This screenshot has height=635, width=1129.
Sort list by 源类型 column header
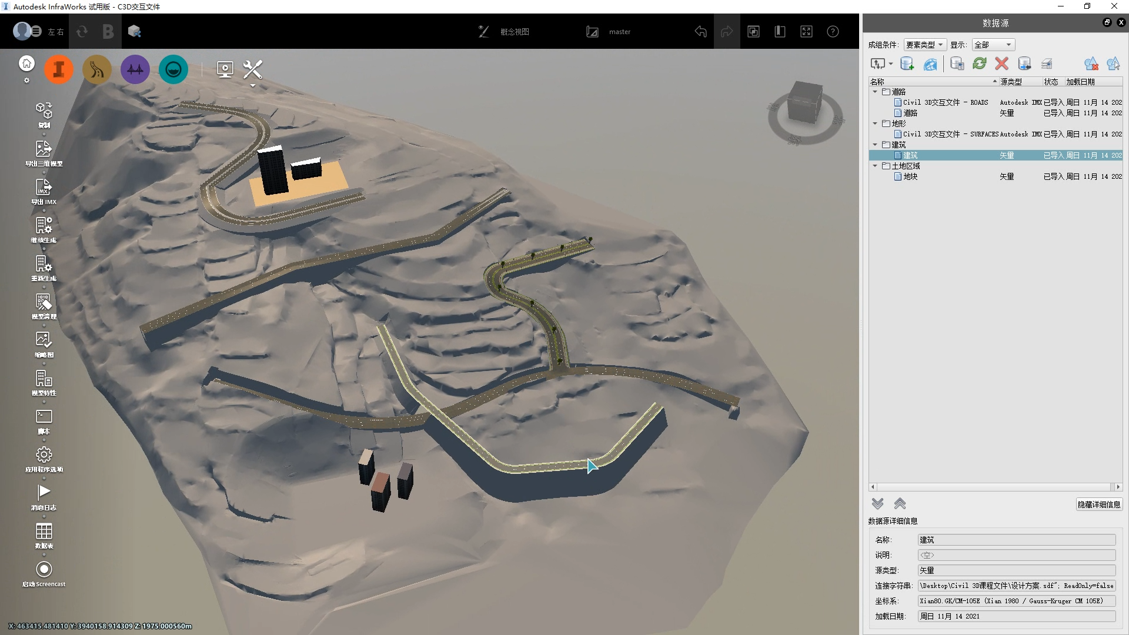(1011, 82)
